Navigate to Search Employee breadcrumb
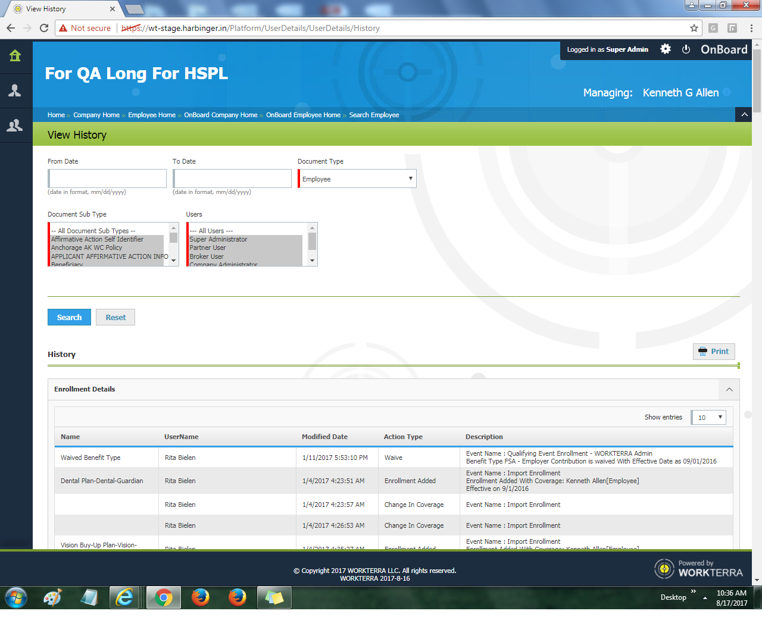This screenshot has height=617, width=762. point(374,115)
